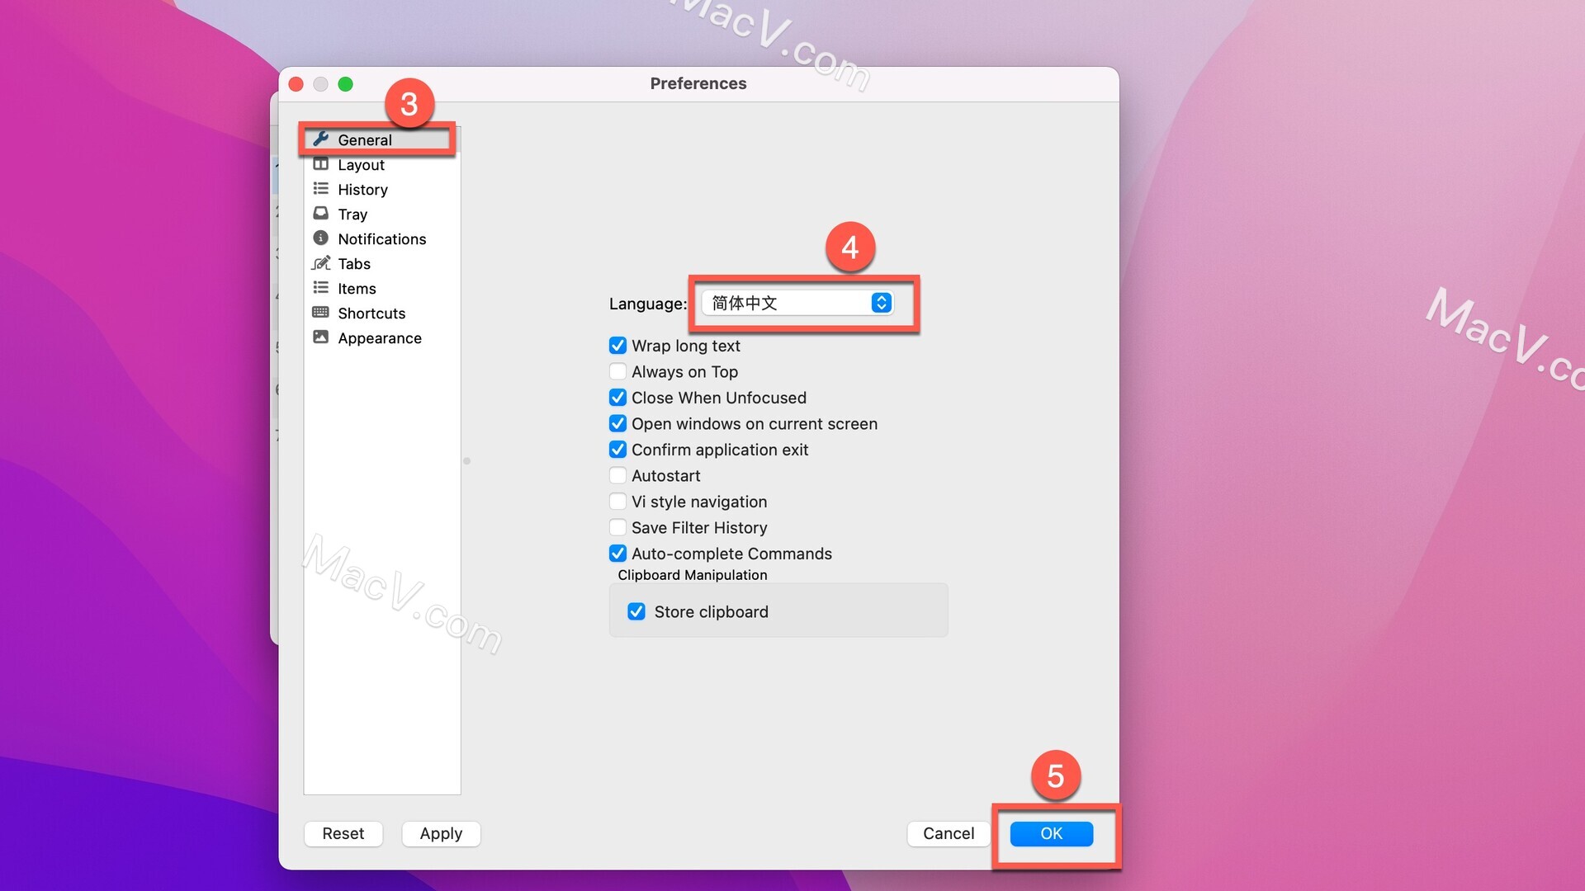Open the Tabs preferences section
The width and height of the screenshot is (1585, 891).
point(354,263)
